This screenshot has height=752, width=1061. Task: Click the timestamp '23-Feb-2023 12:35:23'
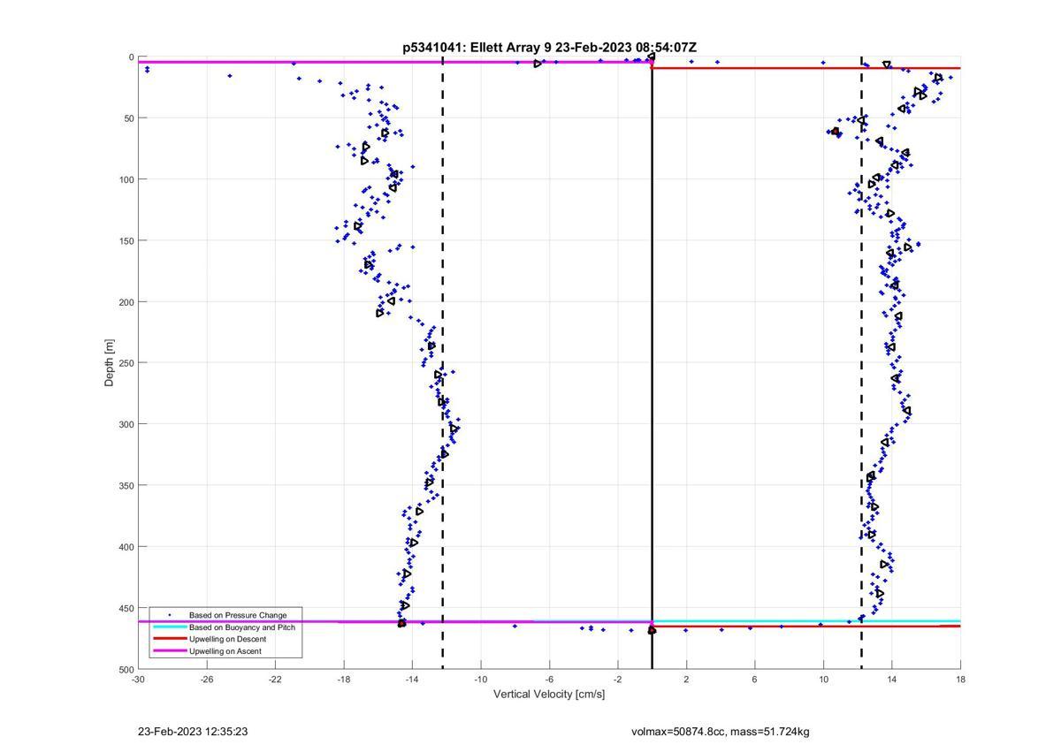click(193, 732)
